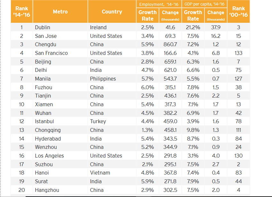The height and width of the screenshot is (197, 272).
Task: Click the GDP per capita '14-'16 header
Action: point(204,4)
